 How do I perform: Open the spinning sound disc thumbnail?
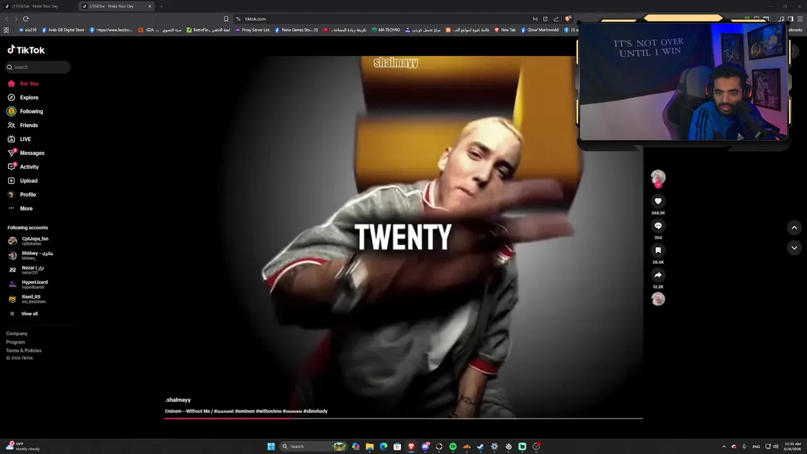click(x=658, y=299)
